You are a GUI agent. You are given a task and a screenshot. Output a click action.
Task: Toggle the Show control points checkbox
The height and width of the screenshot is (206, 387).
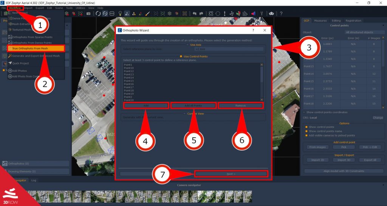click(x=307, y=127)
